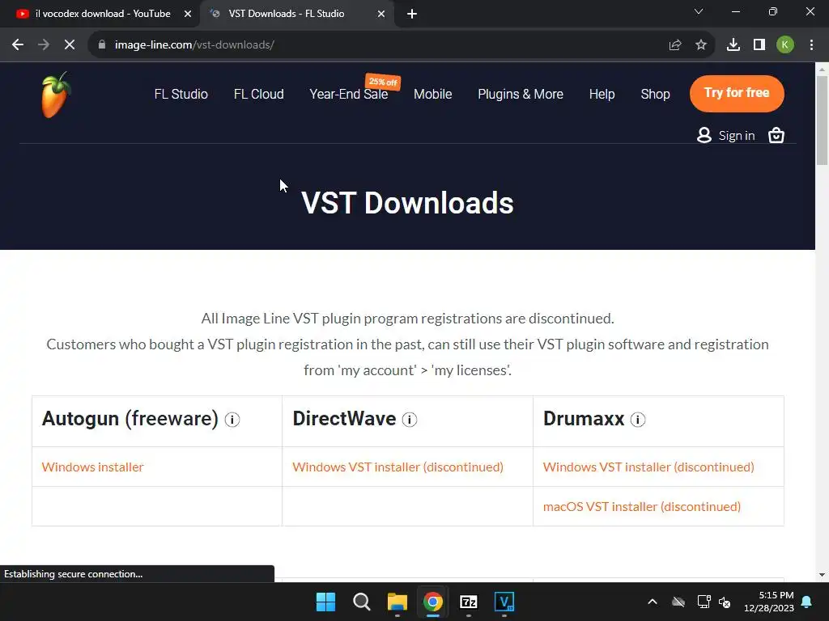The width and height of the screenshot is (829, 621).
Task: Click the DirectWave heading text
Action: click(x=344, y=419)
